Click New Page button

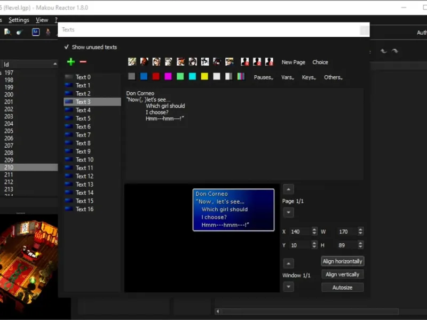point(293,62)
